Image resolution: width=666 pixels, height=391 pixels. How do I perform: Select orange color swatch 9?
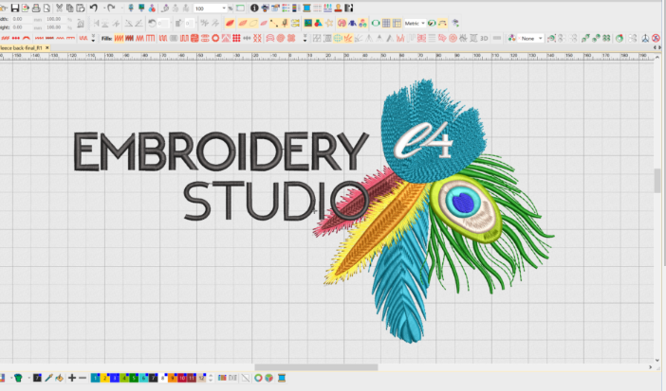point(173,378)
